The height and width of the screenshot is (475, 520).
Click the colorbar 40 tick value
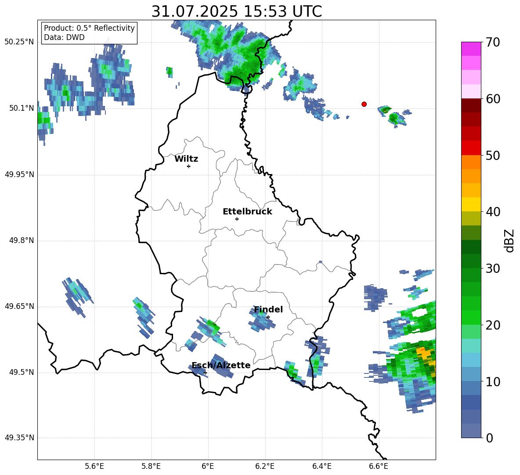493,212
